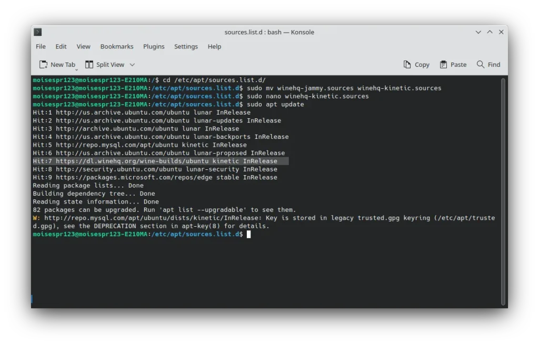Open the Help menu

coord(214,46)
